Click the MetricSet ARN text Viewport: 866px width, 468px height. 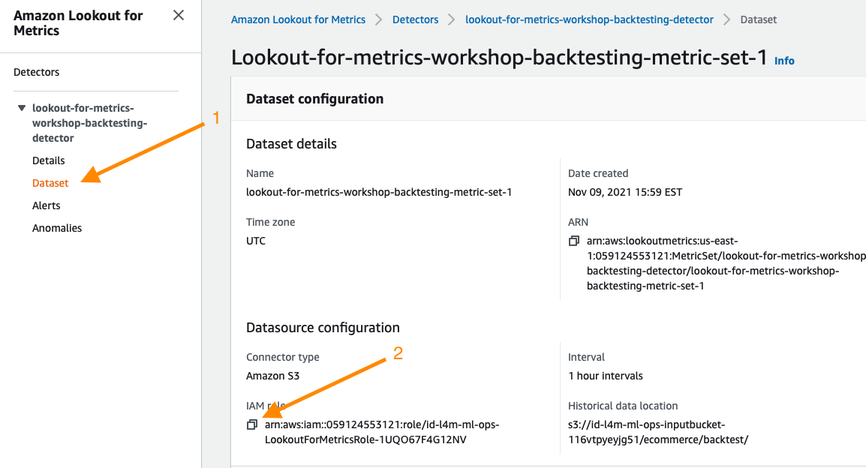(x=726, y=264)
